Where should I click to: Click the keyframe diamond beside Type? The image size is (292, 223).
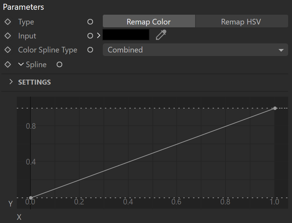[x=8, y=22]
